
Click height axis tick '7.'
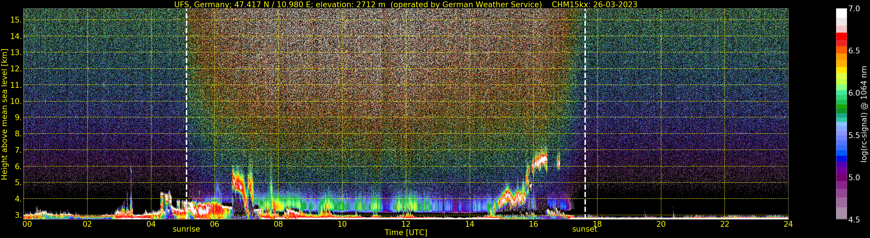(x=18, y=150)
